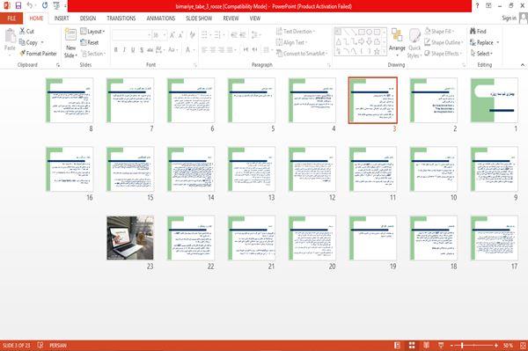The image size is (528, 351).
Task: Click Copy in the Clipboard group
Action: pyautogui.click(x=28, y=42)
